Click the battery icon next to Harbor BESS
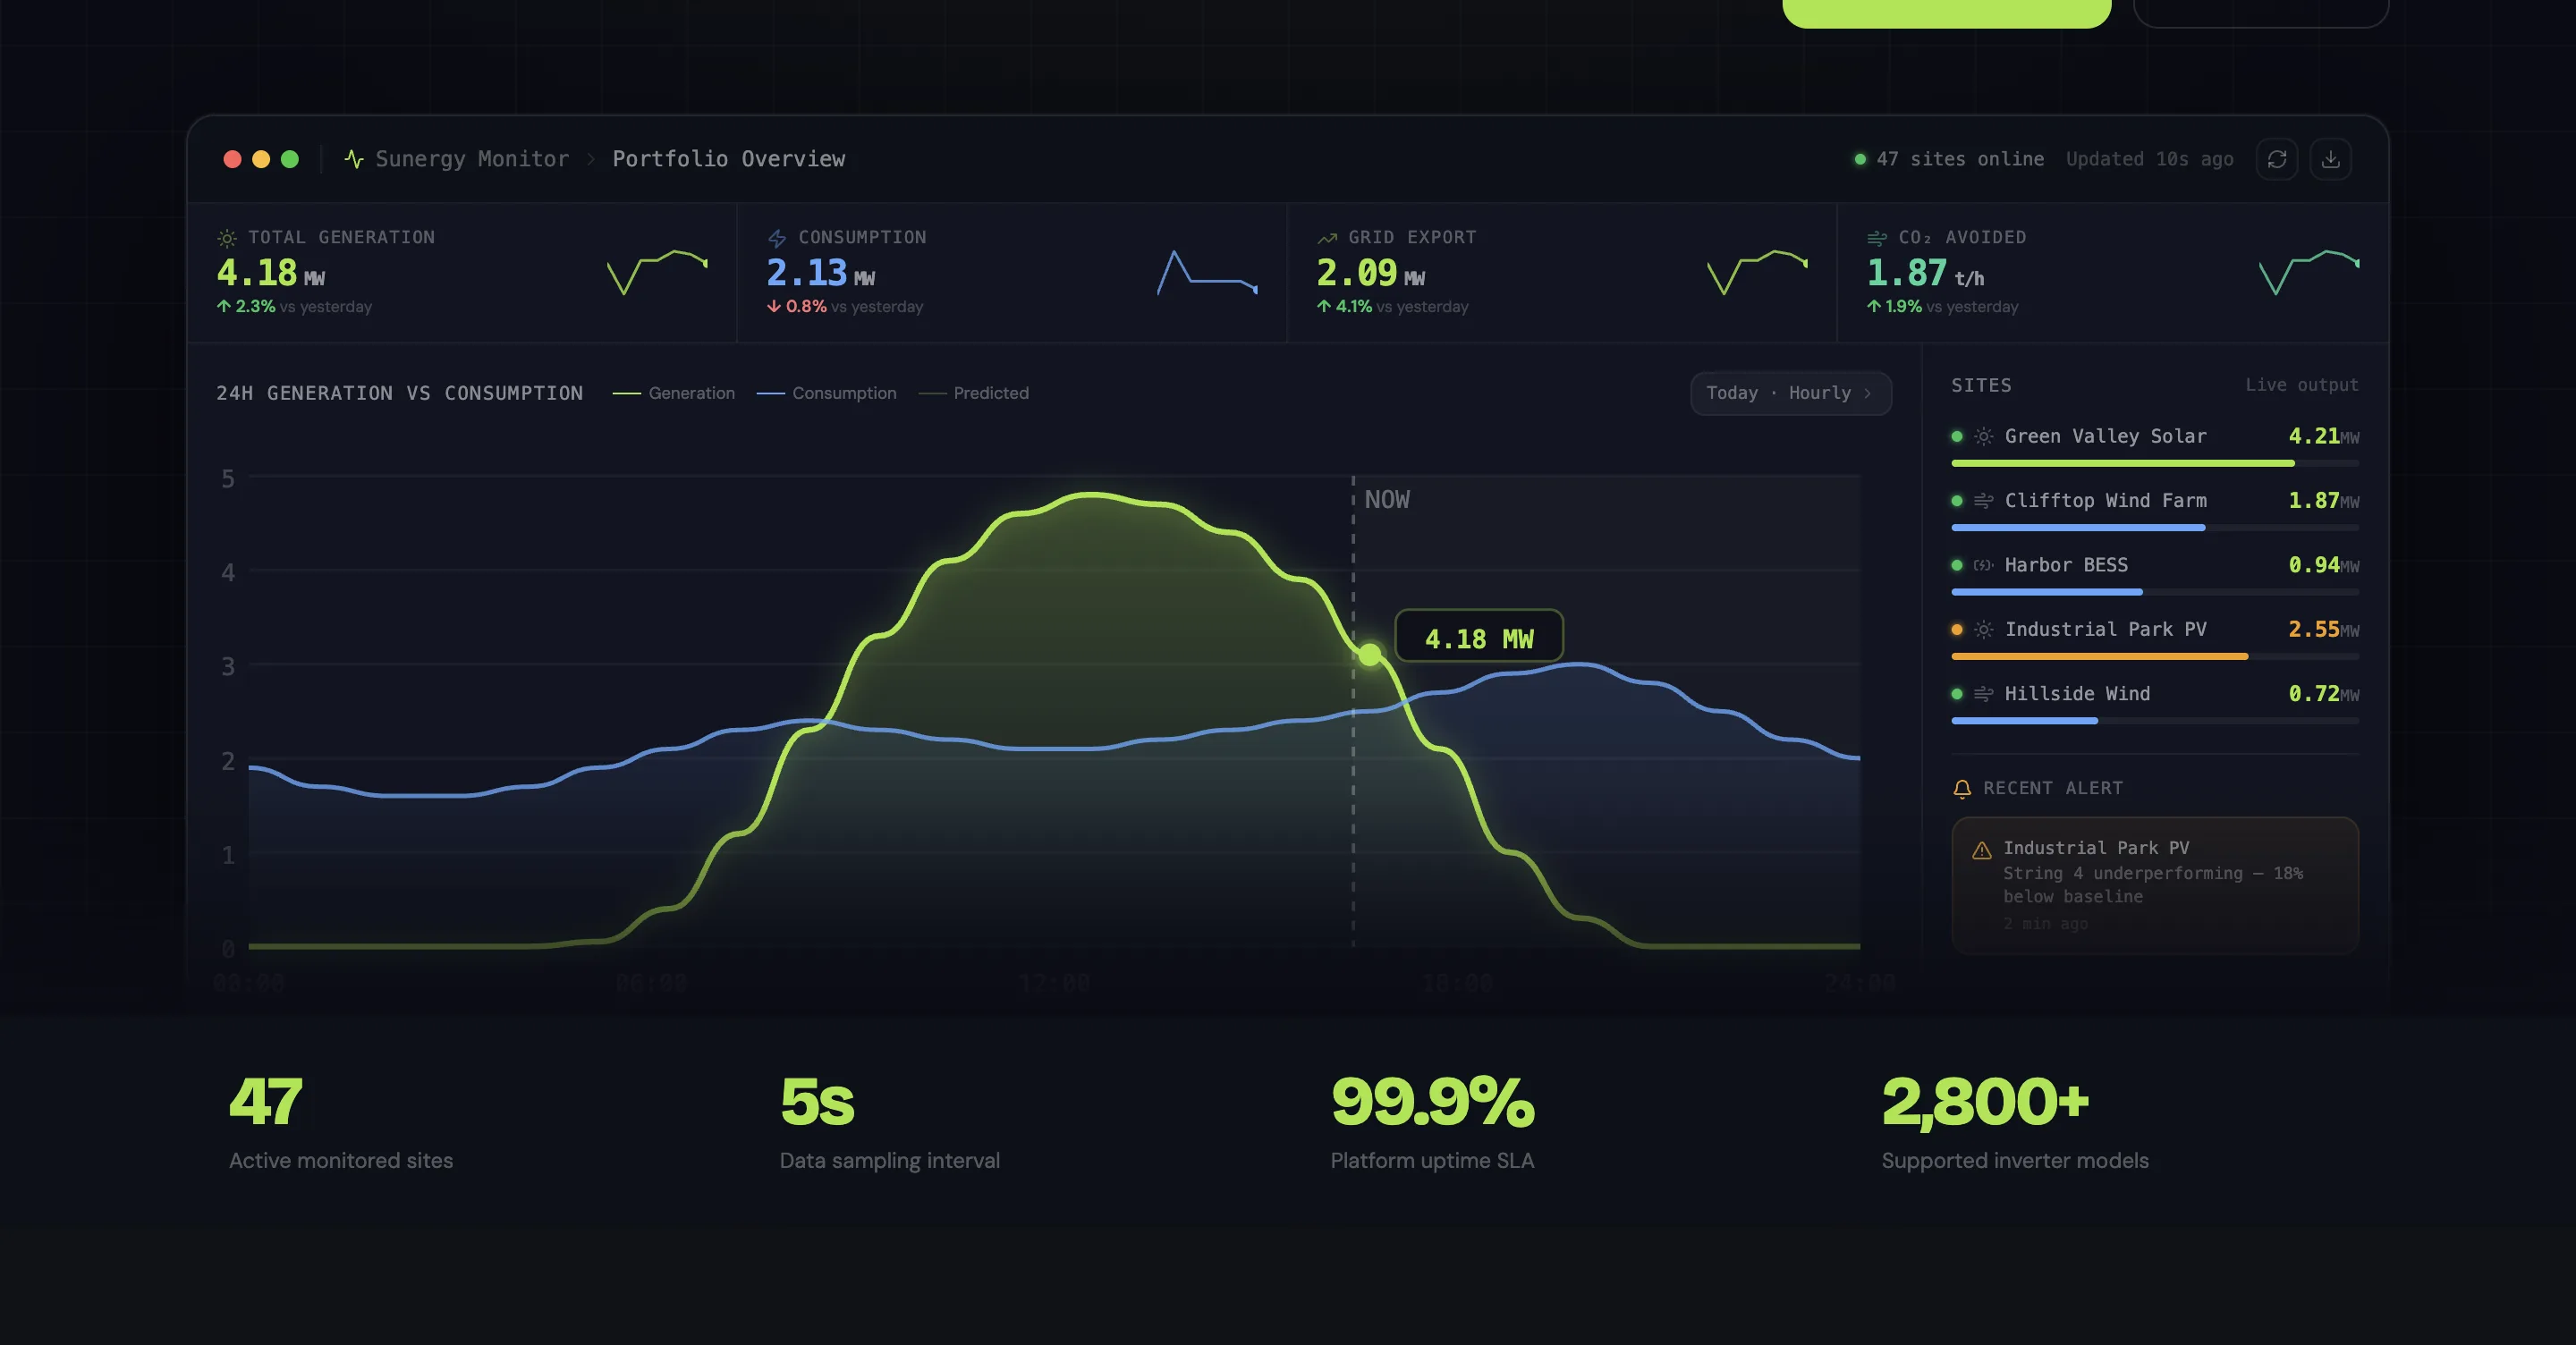The image size is (2576, 1345). pyautogui.click(x=1983, y=565)
